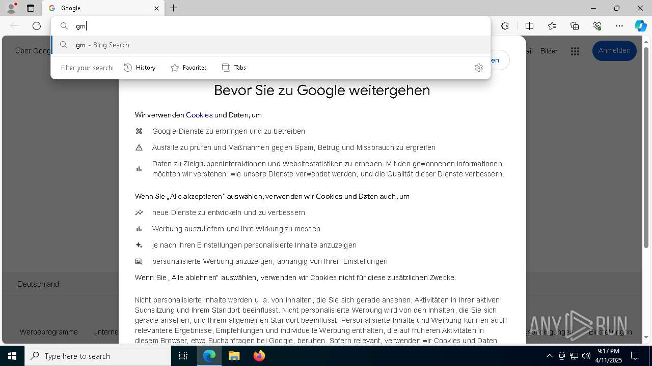Open File Explorer from the taskbar
The image size is (652, 366).
[234, 356]
